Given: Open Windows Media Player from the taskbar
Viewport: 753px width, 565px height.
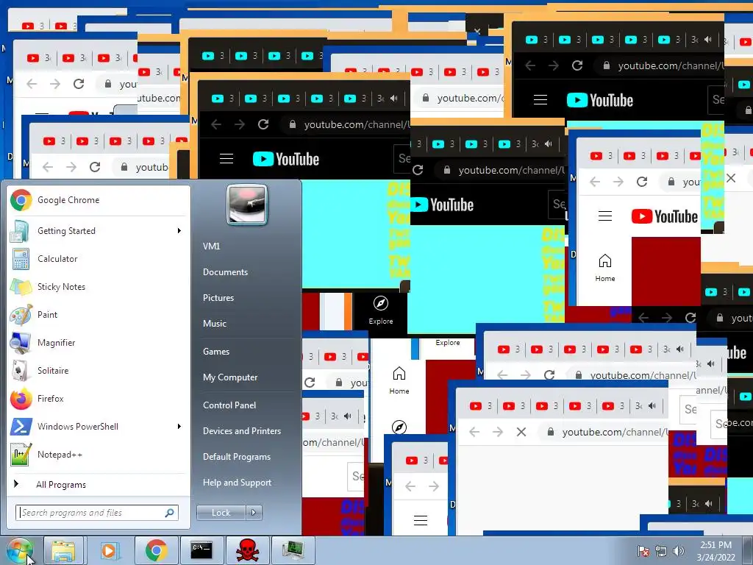Looking at the screenshot, I should tap(110, 550).
